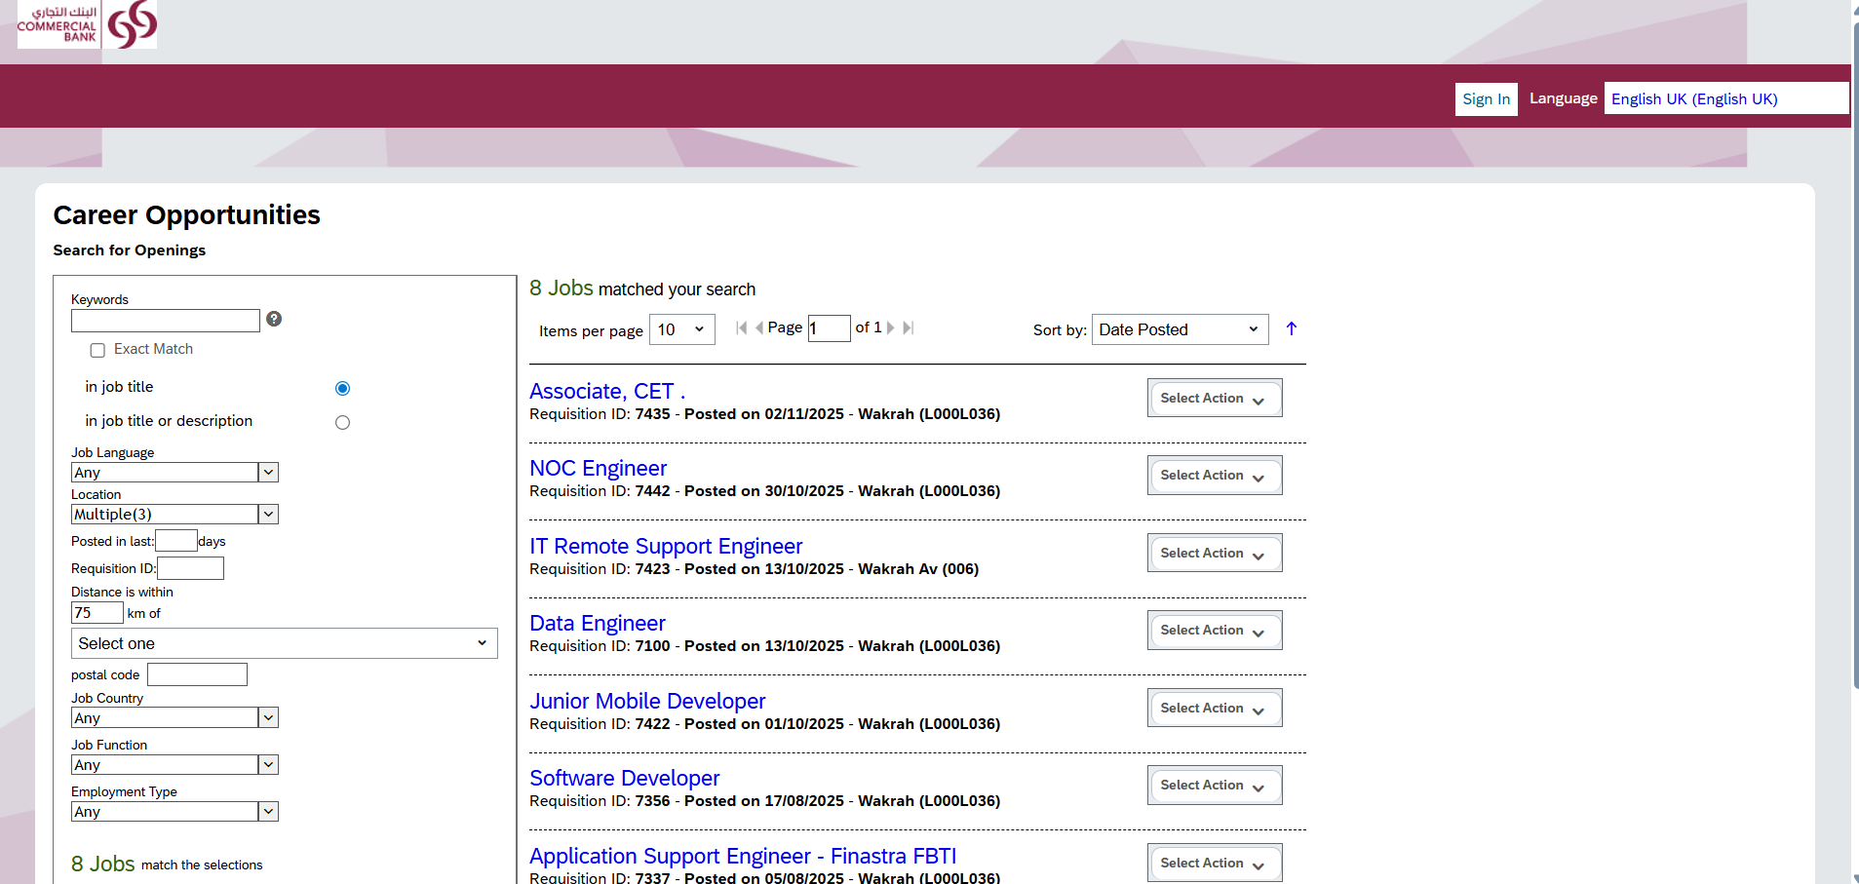The height and width of the screenshot is (884, 1859).
Task: Go to the first page arrow icon
Action: click(742, 328)
